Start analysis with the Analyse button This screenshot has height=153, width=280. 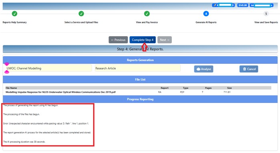(203, 69)
